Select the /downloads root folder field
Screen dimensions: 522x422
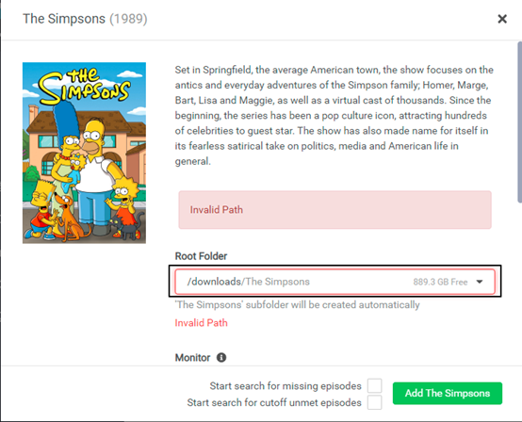click(334, 282)
